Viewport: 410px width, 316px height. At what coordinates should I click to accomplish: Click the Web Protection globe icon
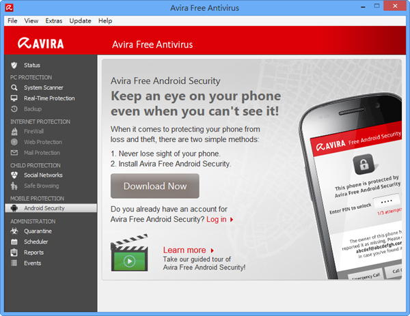point(14,142)
